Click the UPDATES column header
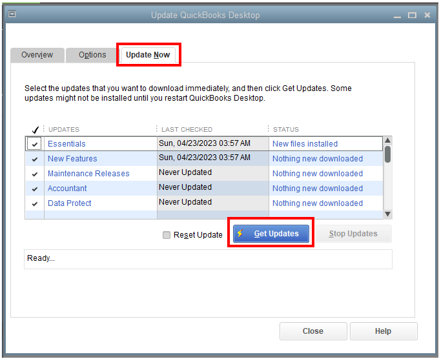The image size is (439, 359). click(64, 129)
